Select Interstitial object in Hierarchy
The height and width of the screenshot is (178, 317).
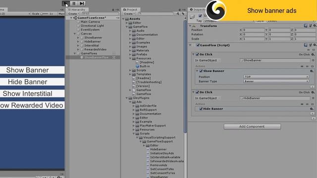[x=91, y=45]
